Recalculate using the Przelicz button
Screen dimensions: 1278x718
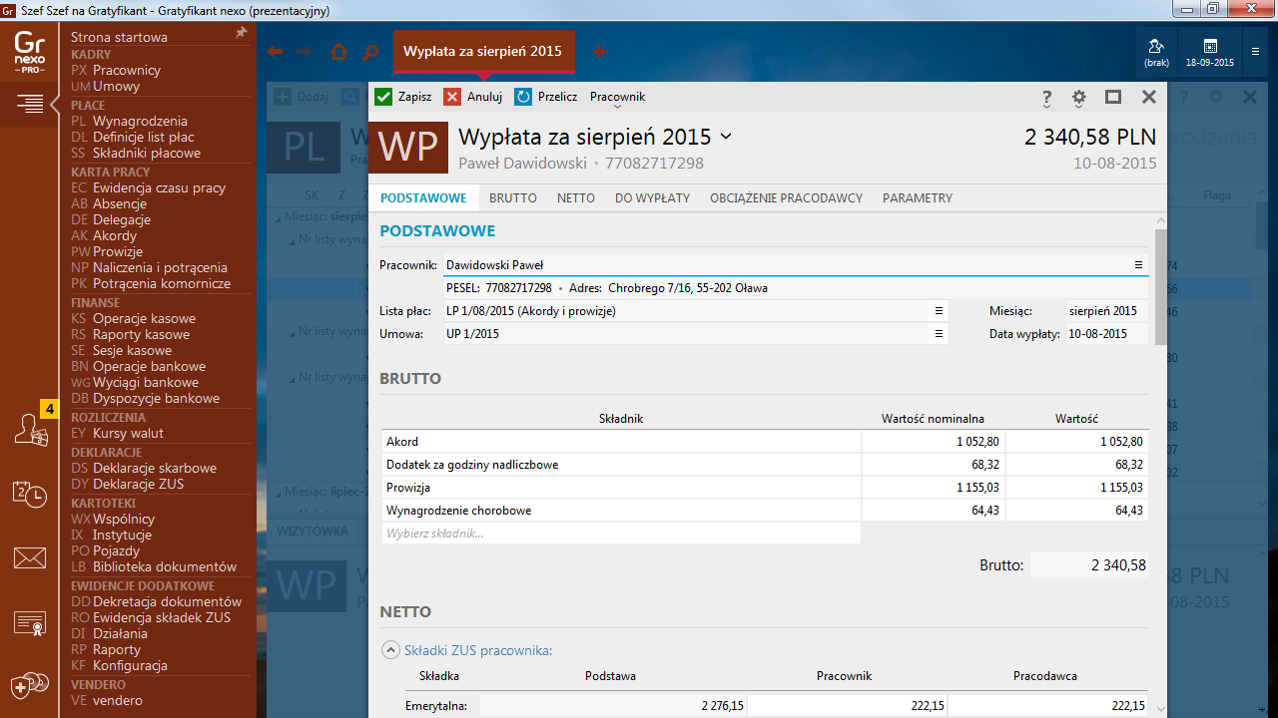click(x=545, y=97)
